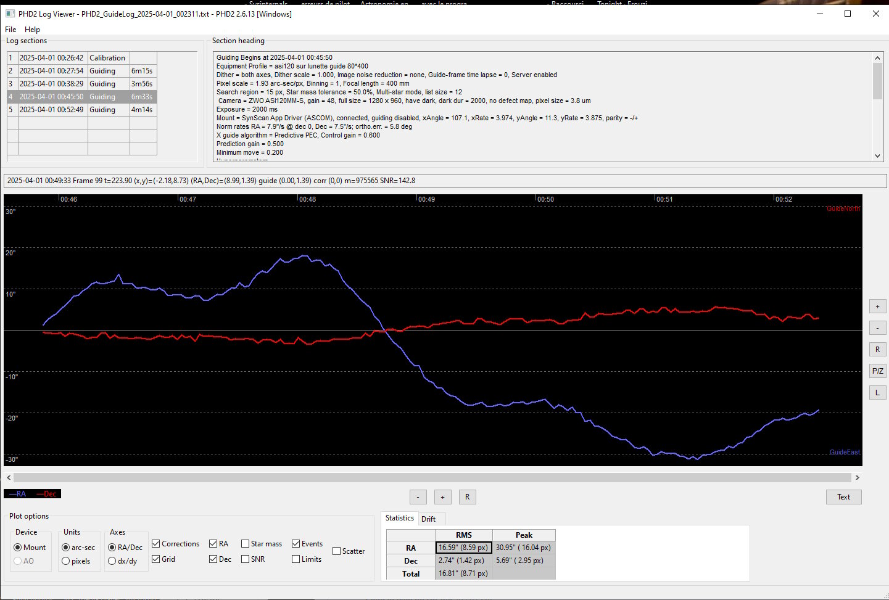The width and height of the screenshot is (889, 600).
Task: Click the Dec RMS value cell
Action: click(x=463, y=561)
